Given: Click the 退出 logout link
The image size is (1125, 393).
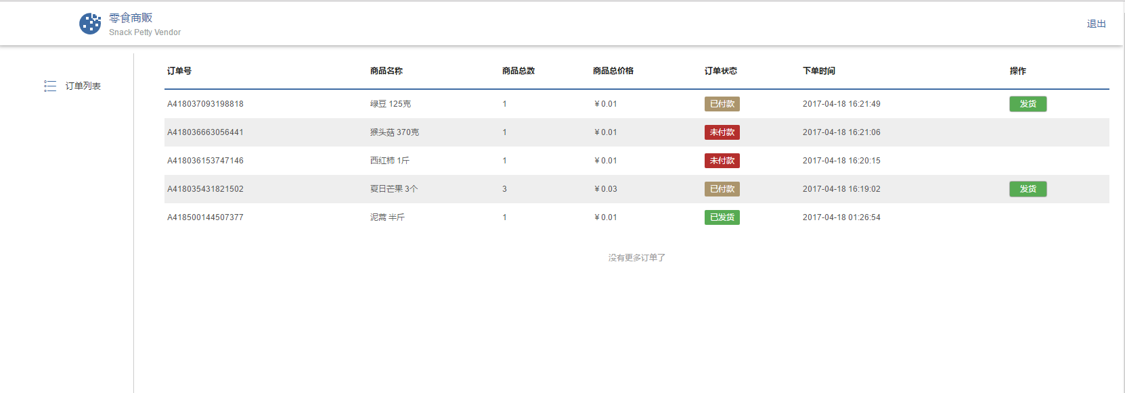Looking at the screenshot, I should pyautogui.click(x=1096, y=24).
